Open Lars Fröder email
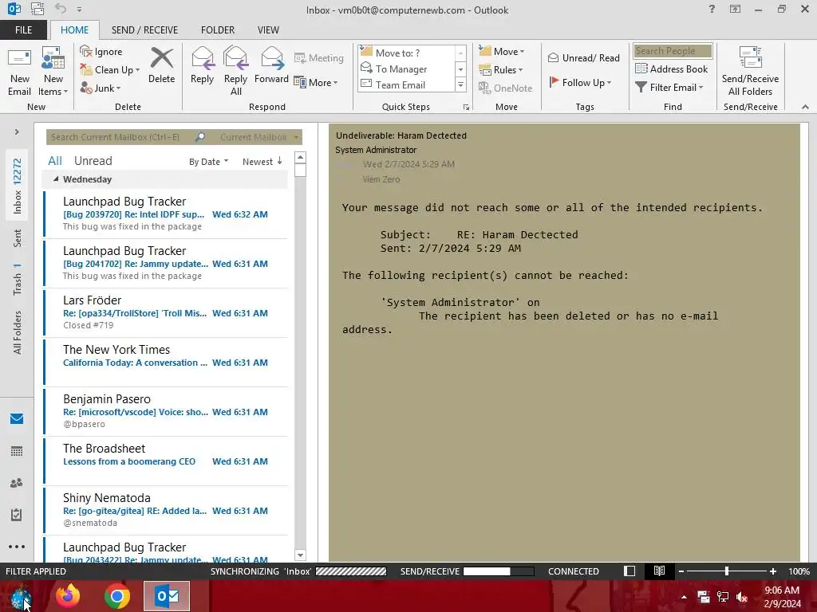Image resolution: width=817 pixels, height=612 pixels. (x=166, y=312)
